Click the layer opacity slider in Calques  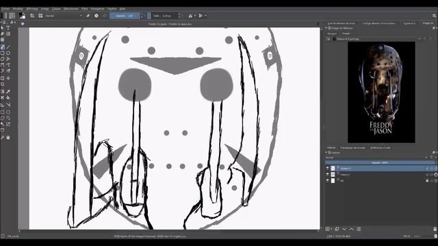[x=380, y=163]
